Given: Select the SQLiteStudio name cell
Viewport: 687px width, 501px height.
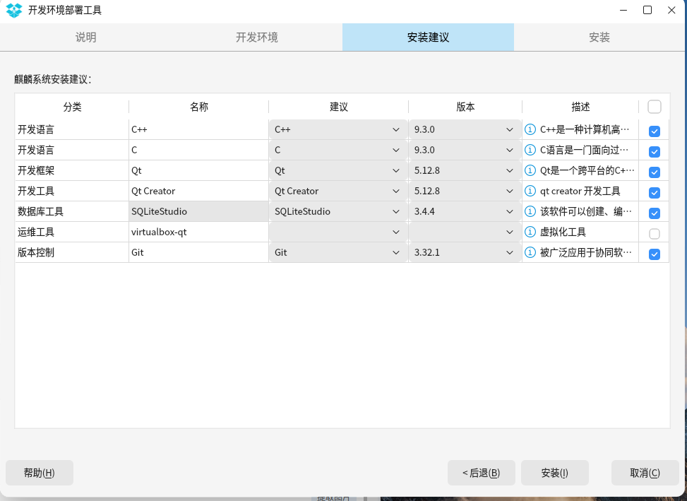Looking at the screenshot, I should pyautogui.click(x=198, y=211).
